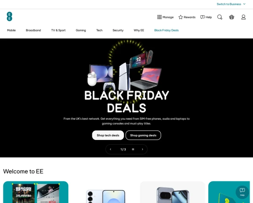
Task: Click the EE logo icon
Action: click(9, 16)
